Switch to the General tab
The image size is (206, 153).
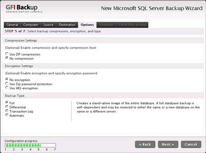[12, 25]
